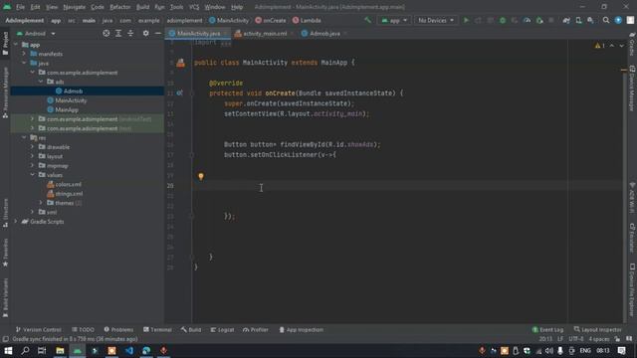This screenshot has height=358, width=637.
Task: Open project panel settings gear
Action: [x=146, y=33]
